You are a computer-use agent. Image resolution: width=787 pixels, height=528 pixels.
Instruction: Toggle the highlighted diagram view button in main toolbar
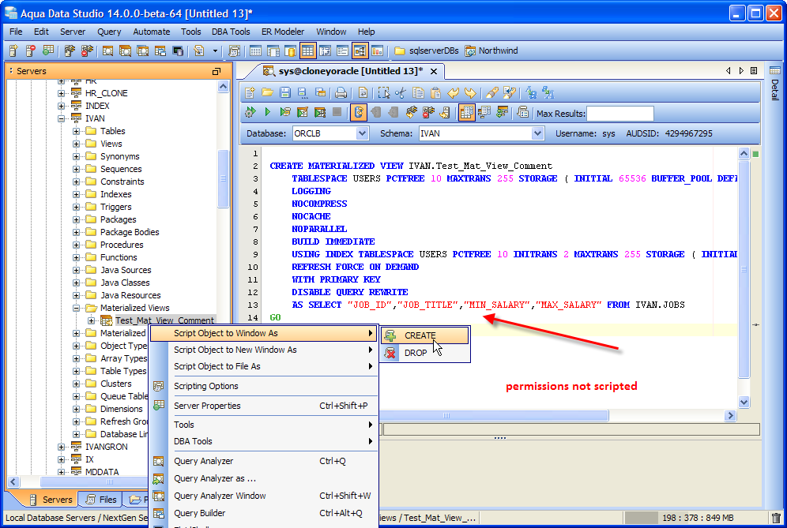click(360, 51)
